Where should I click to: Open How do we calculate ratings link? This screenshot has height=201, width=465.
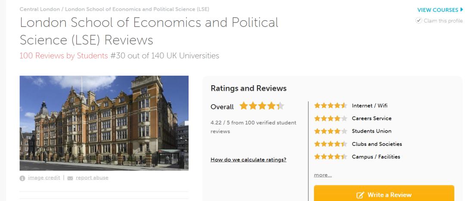point(248,160)
